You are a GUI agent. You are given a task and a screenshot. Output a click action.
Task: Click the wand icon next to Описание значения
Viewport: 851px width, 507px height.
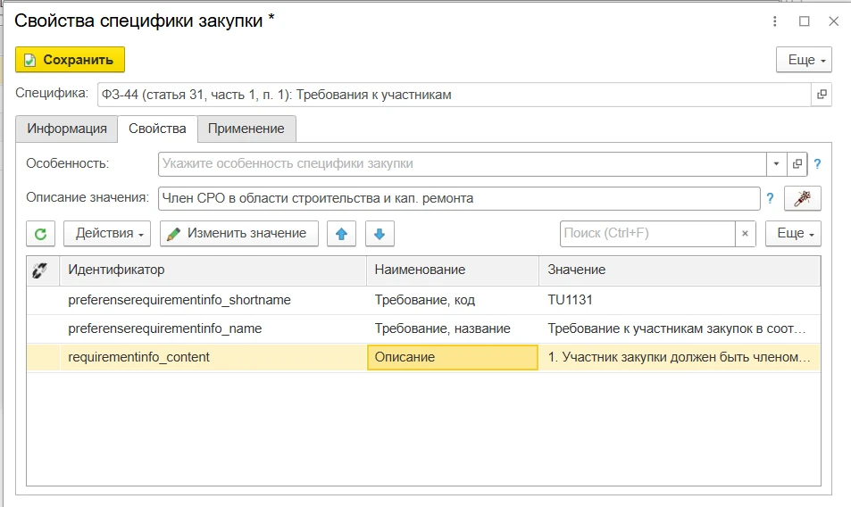click(x=802, y=198)
